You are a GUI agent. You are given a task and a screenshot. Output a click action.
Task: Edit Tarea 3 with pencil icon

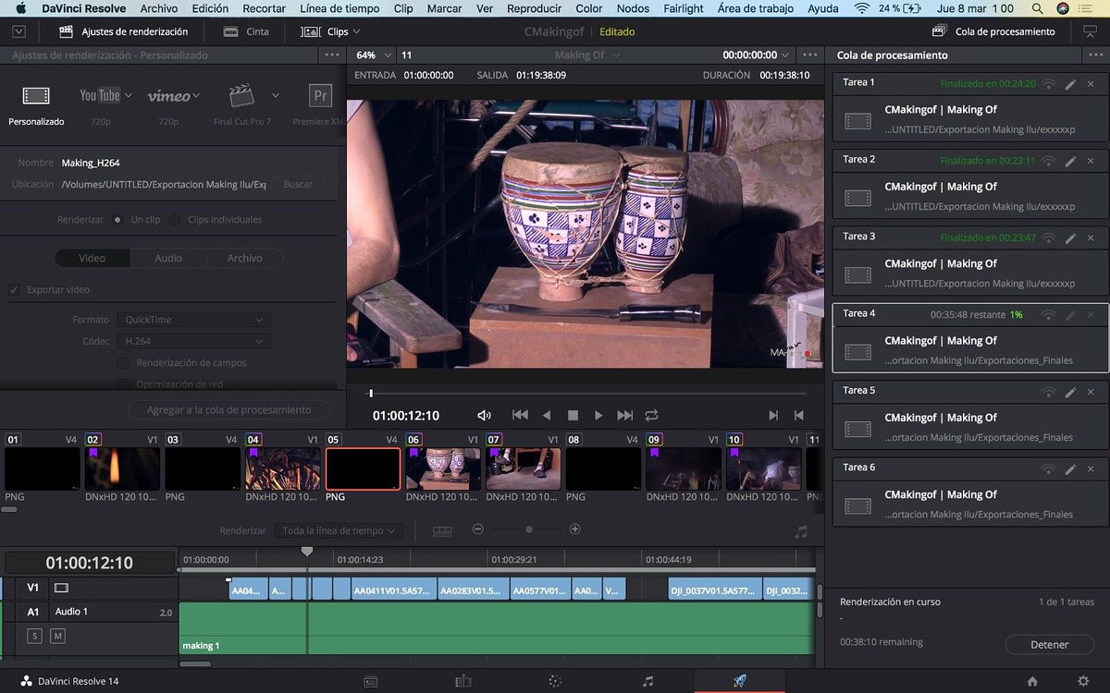coord(1070,237)
